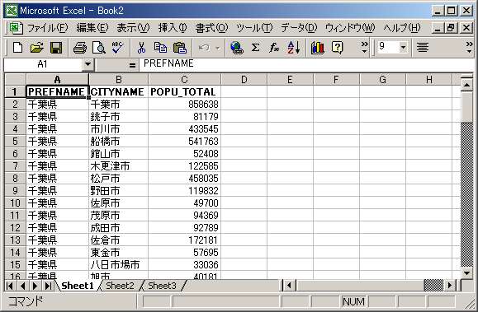Cut selection with the scissors icon

141,48
